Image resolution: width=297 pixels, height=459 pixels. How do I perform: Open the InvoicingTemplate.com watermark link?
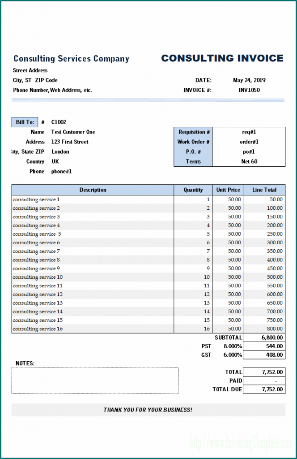[241, 443]
